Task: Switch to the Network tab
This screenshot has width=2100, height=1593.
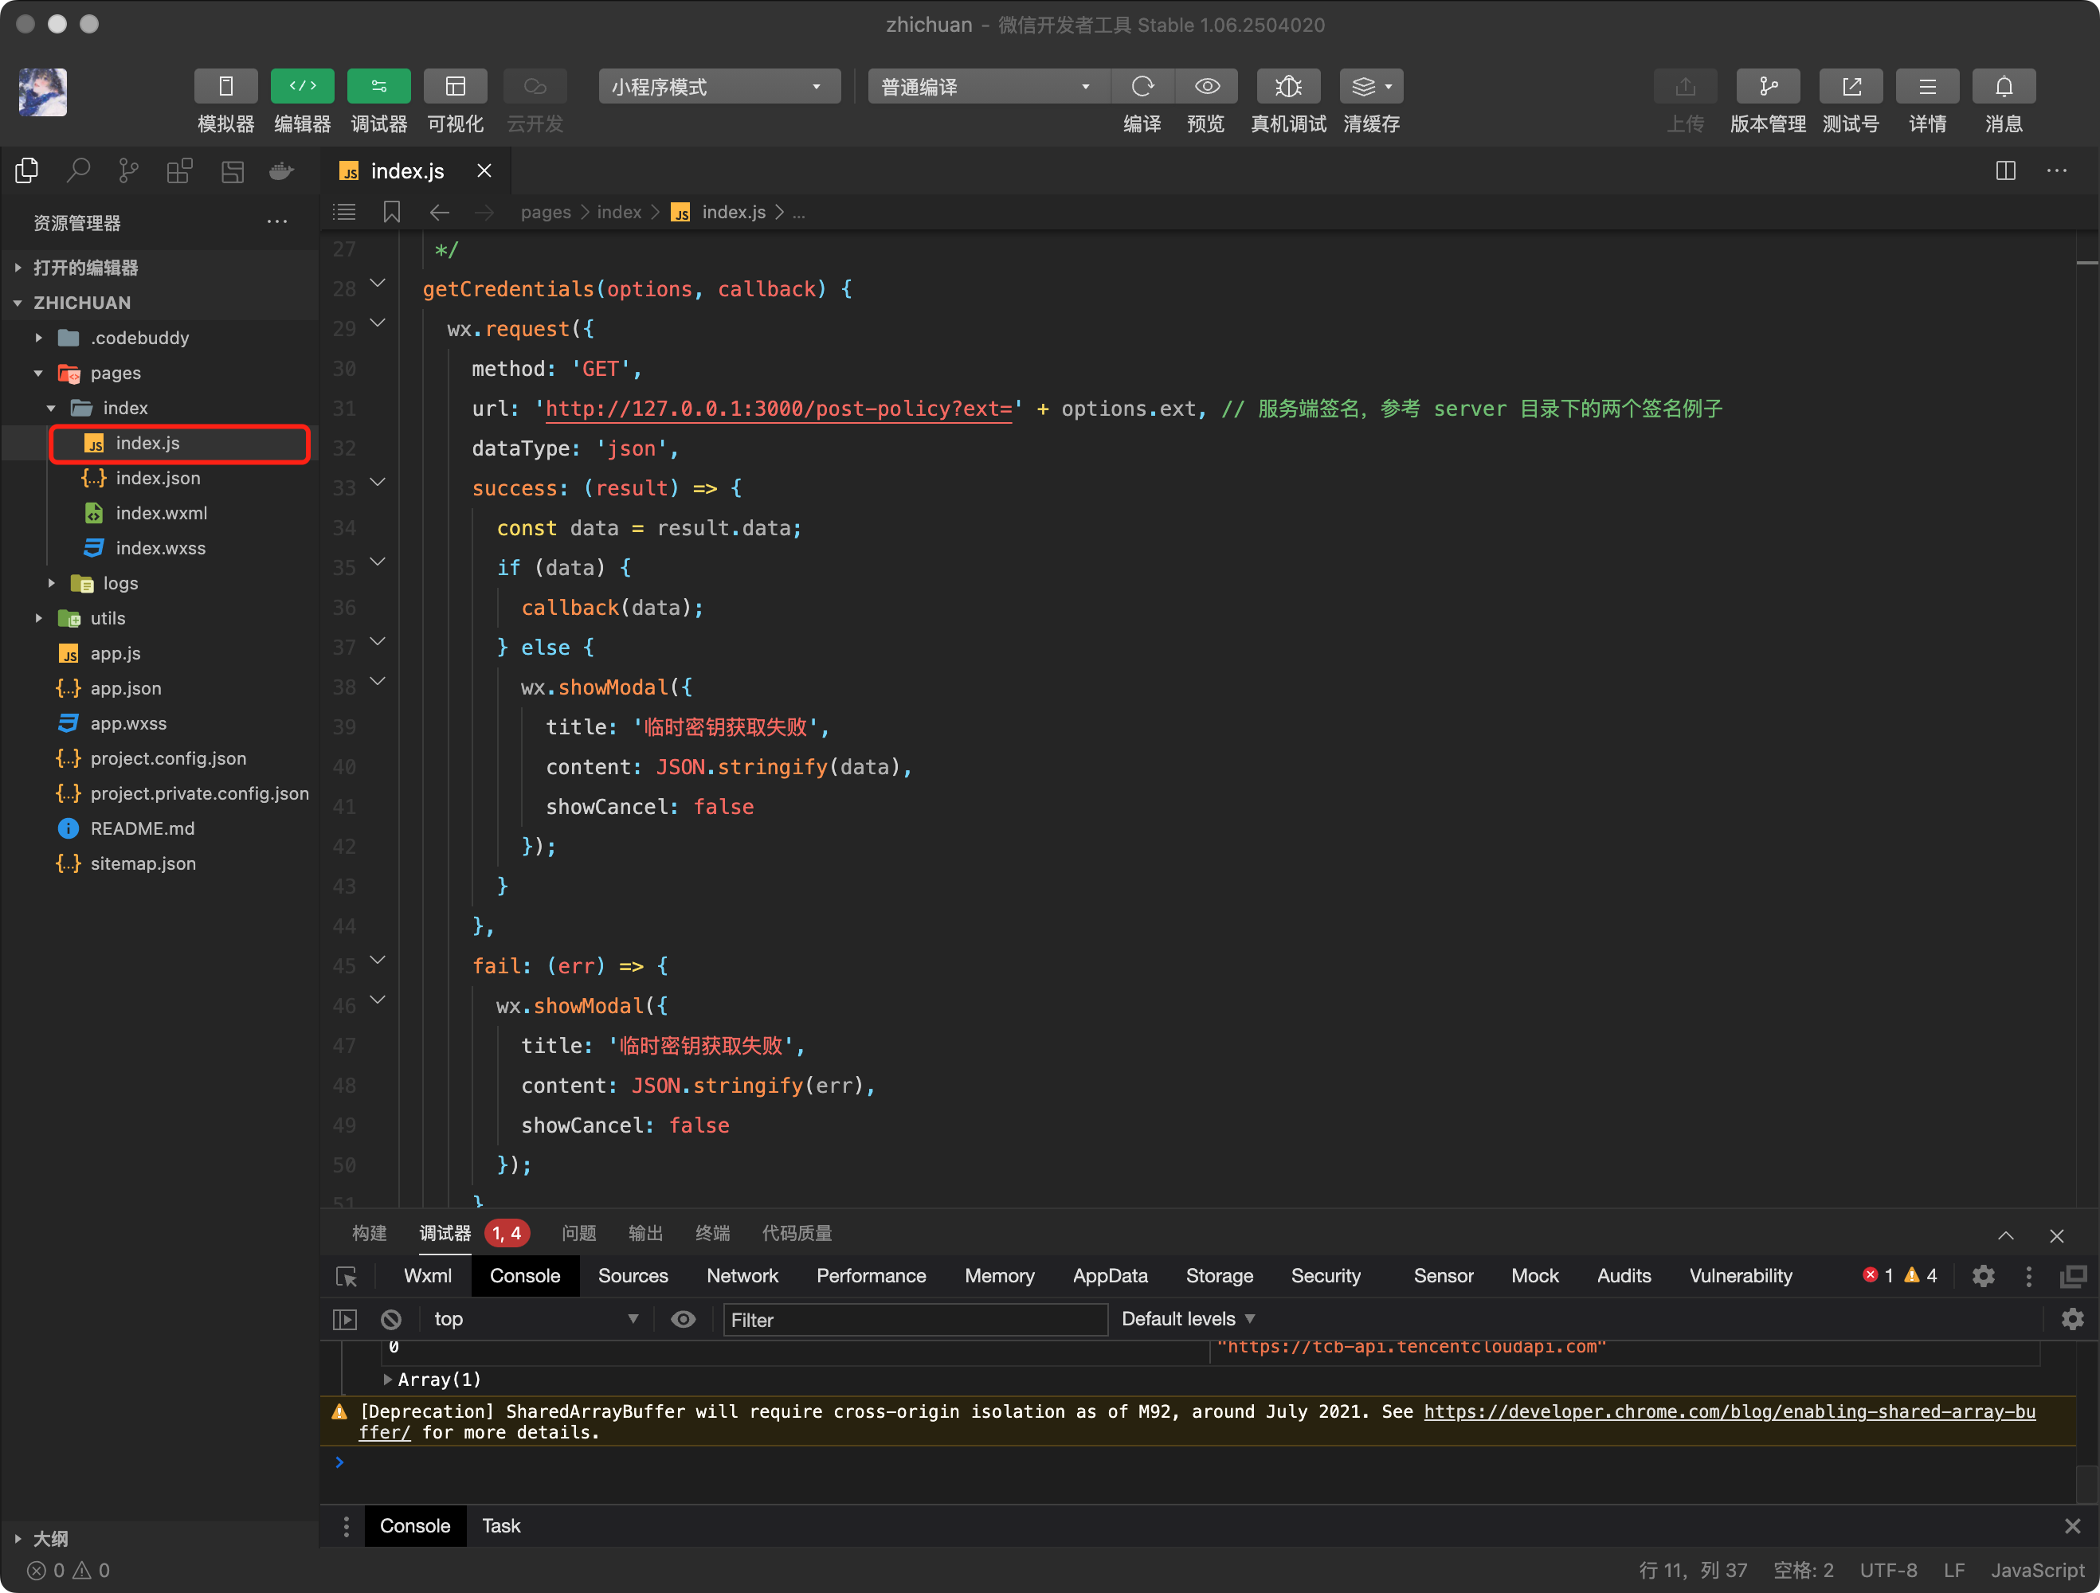Action: pos(742,1276)
